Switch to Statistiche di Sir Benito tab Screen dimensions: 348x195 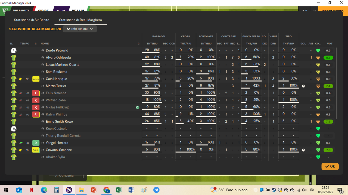coord(32,20)
